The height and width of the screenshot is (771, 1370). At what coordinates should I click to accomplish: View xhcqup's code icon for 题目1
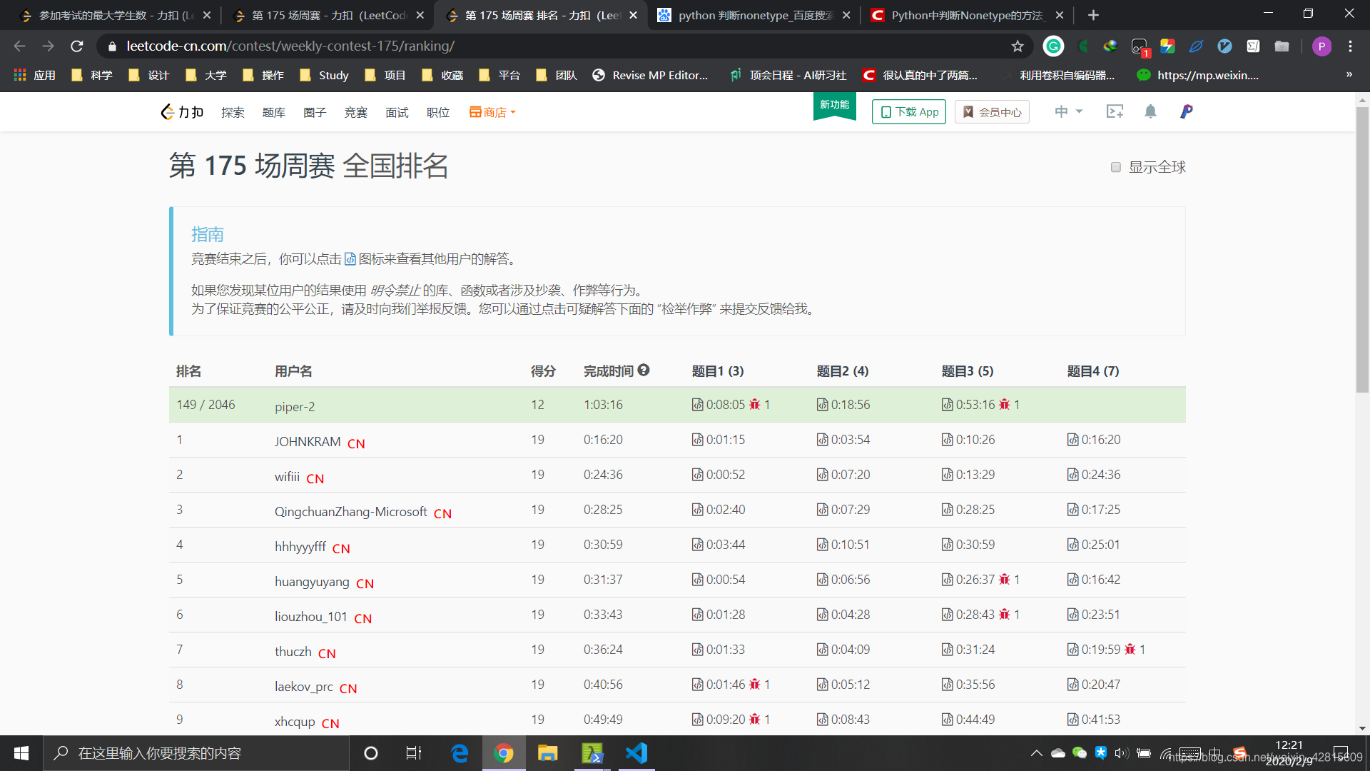697,720
